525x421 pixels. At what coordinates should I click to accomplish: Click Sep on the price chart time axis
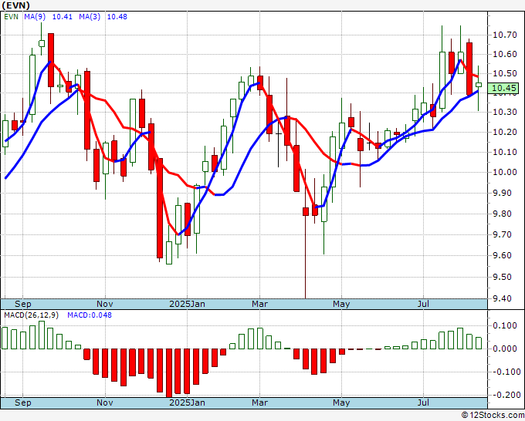[22, 304]
